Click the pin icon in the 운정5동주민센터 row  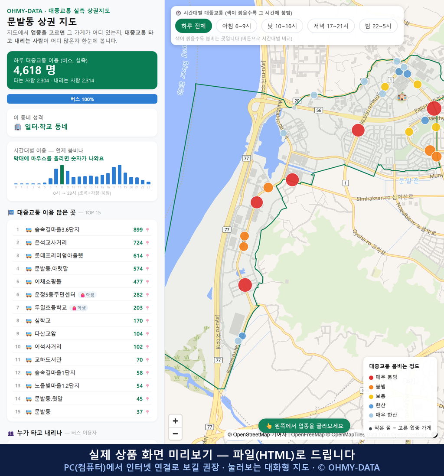(x=147, y=295)
